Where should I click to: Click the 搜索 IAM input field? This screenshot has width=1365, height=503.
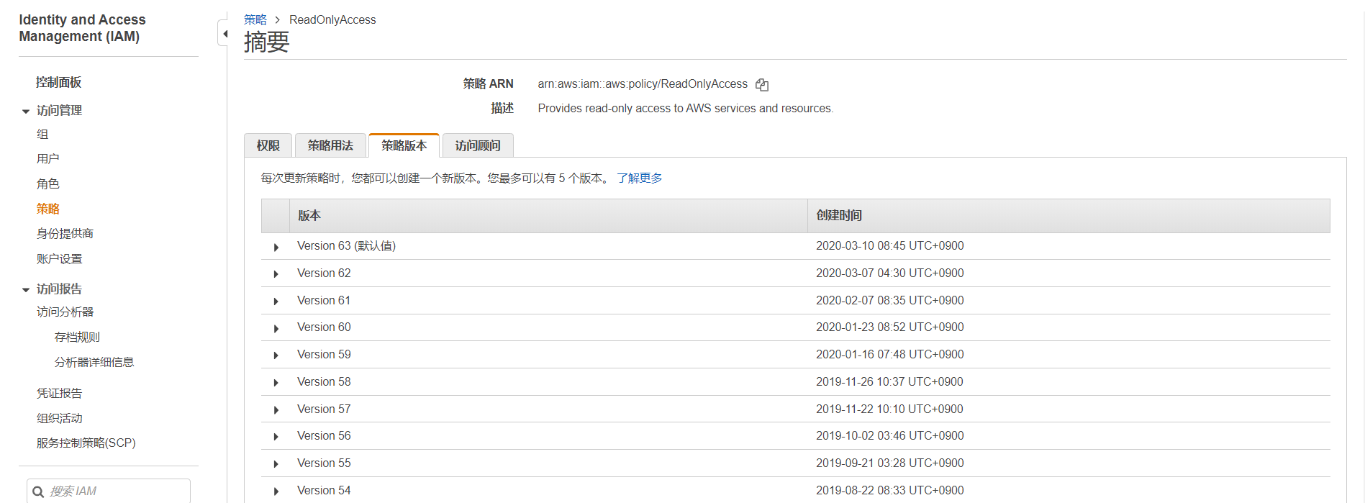point(115,491)
